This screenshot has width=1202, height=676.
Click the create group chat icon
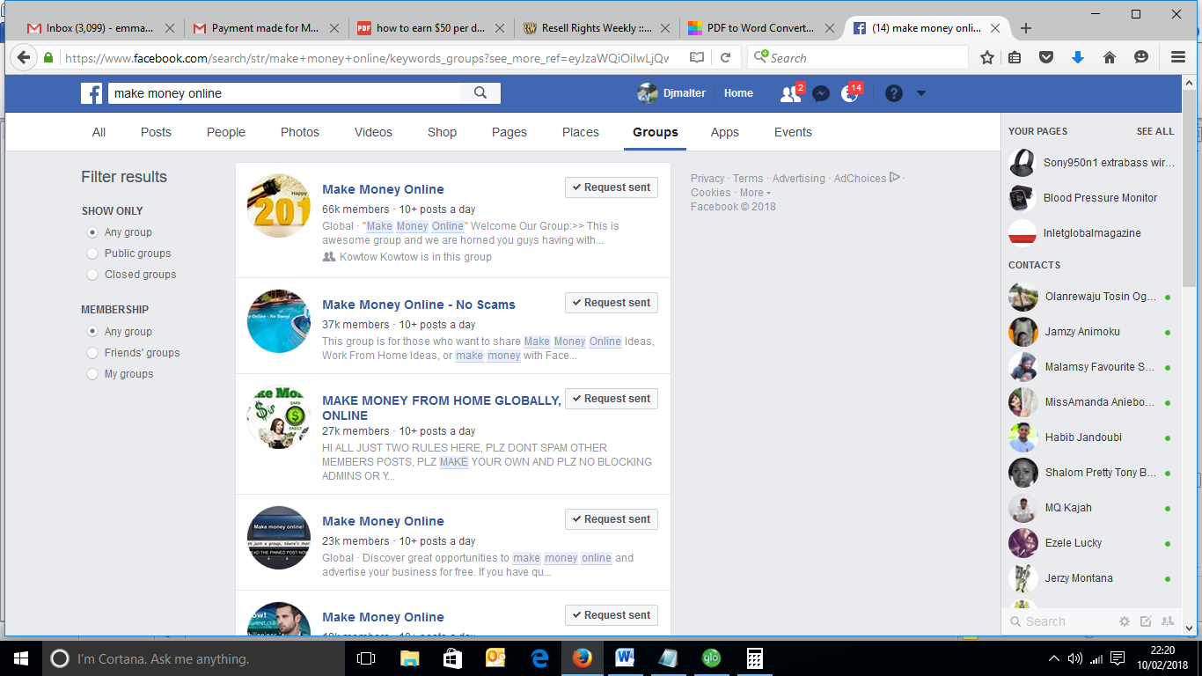click(1168, 621)
